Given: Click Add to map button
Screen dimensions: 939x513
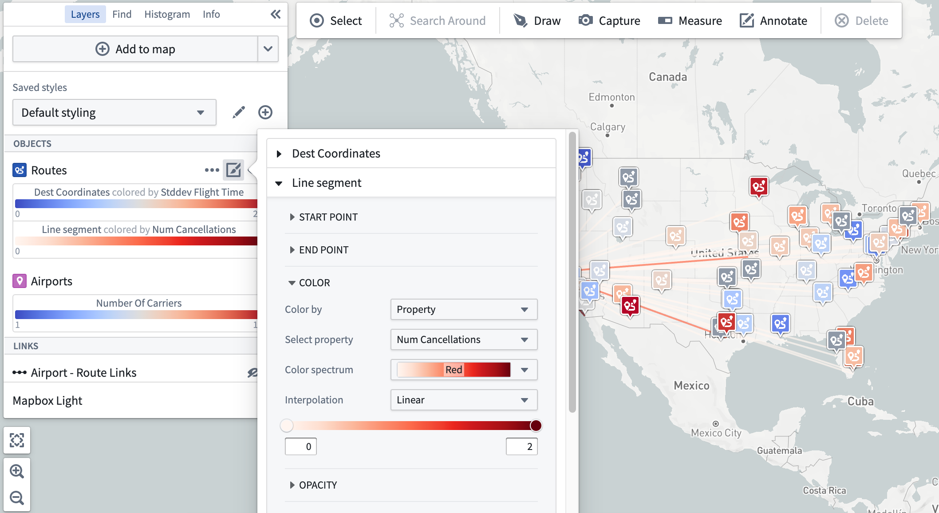Looking at the screenshot, I should tap(134, 49).
